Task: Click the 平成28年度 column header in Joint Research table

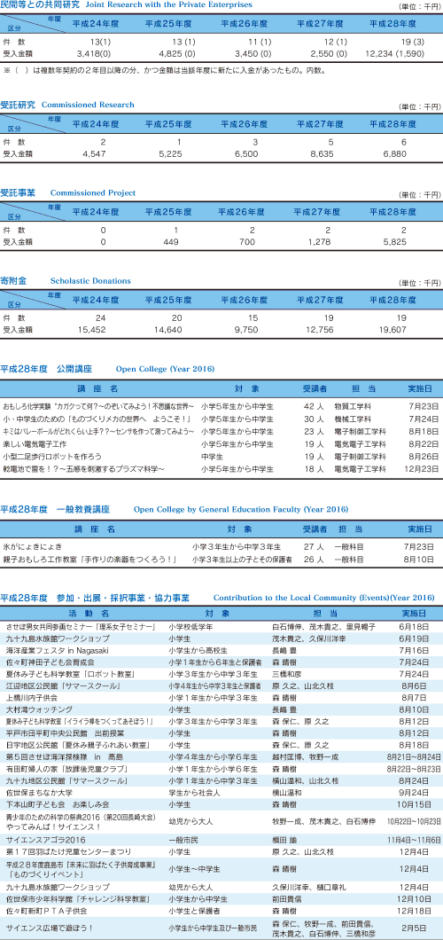Action: (392, 23)
